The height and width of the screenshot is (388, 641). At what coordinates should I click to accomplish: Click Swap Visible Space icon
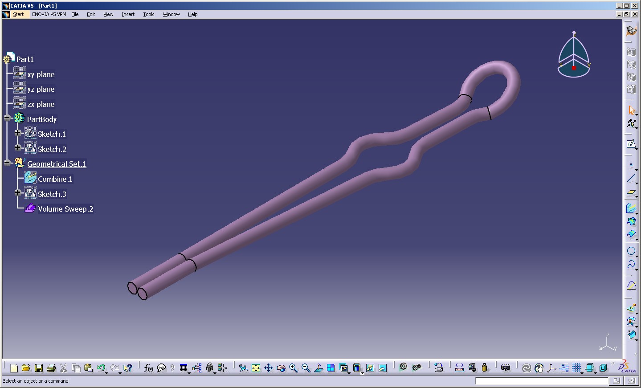382,368
